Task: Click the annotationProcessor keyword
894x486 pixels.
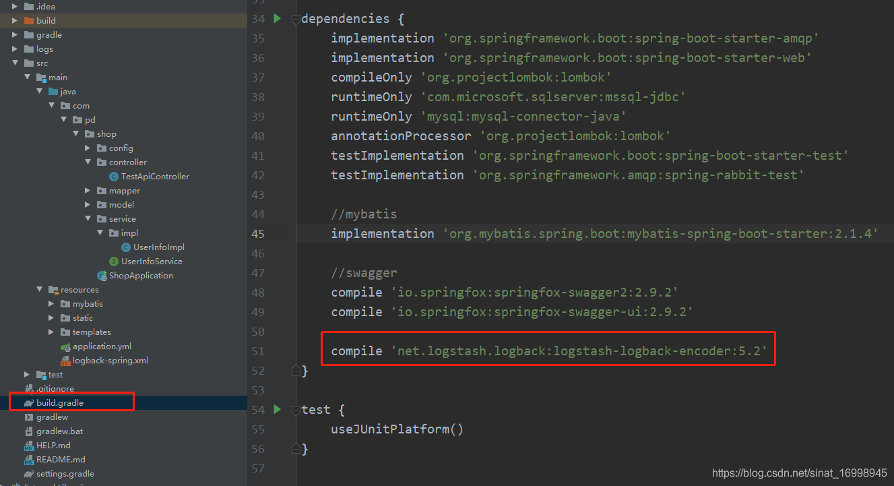Action: [x=401, y=136]
